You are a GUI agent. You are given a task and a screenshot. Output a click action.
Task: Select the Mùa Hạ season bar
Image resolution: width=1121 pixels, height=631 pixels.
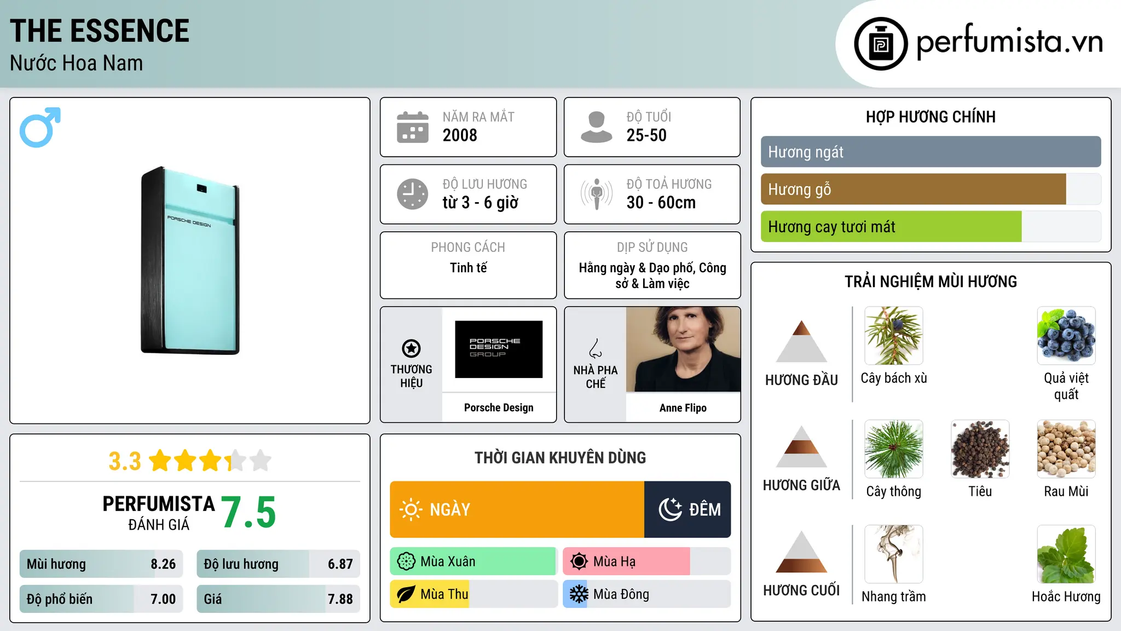[646, 561]
